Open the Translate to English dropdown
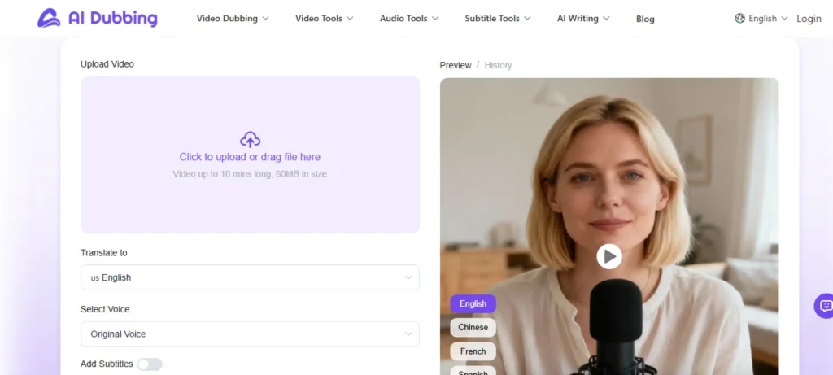This screenshot has height=375, width=833. click(x=250, y=277)
